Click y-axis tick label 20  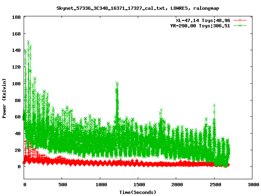tap(18, 150)
